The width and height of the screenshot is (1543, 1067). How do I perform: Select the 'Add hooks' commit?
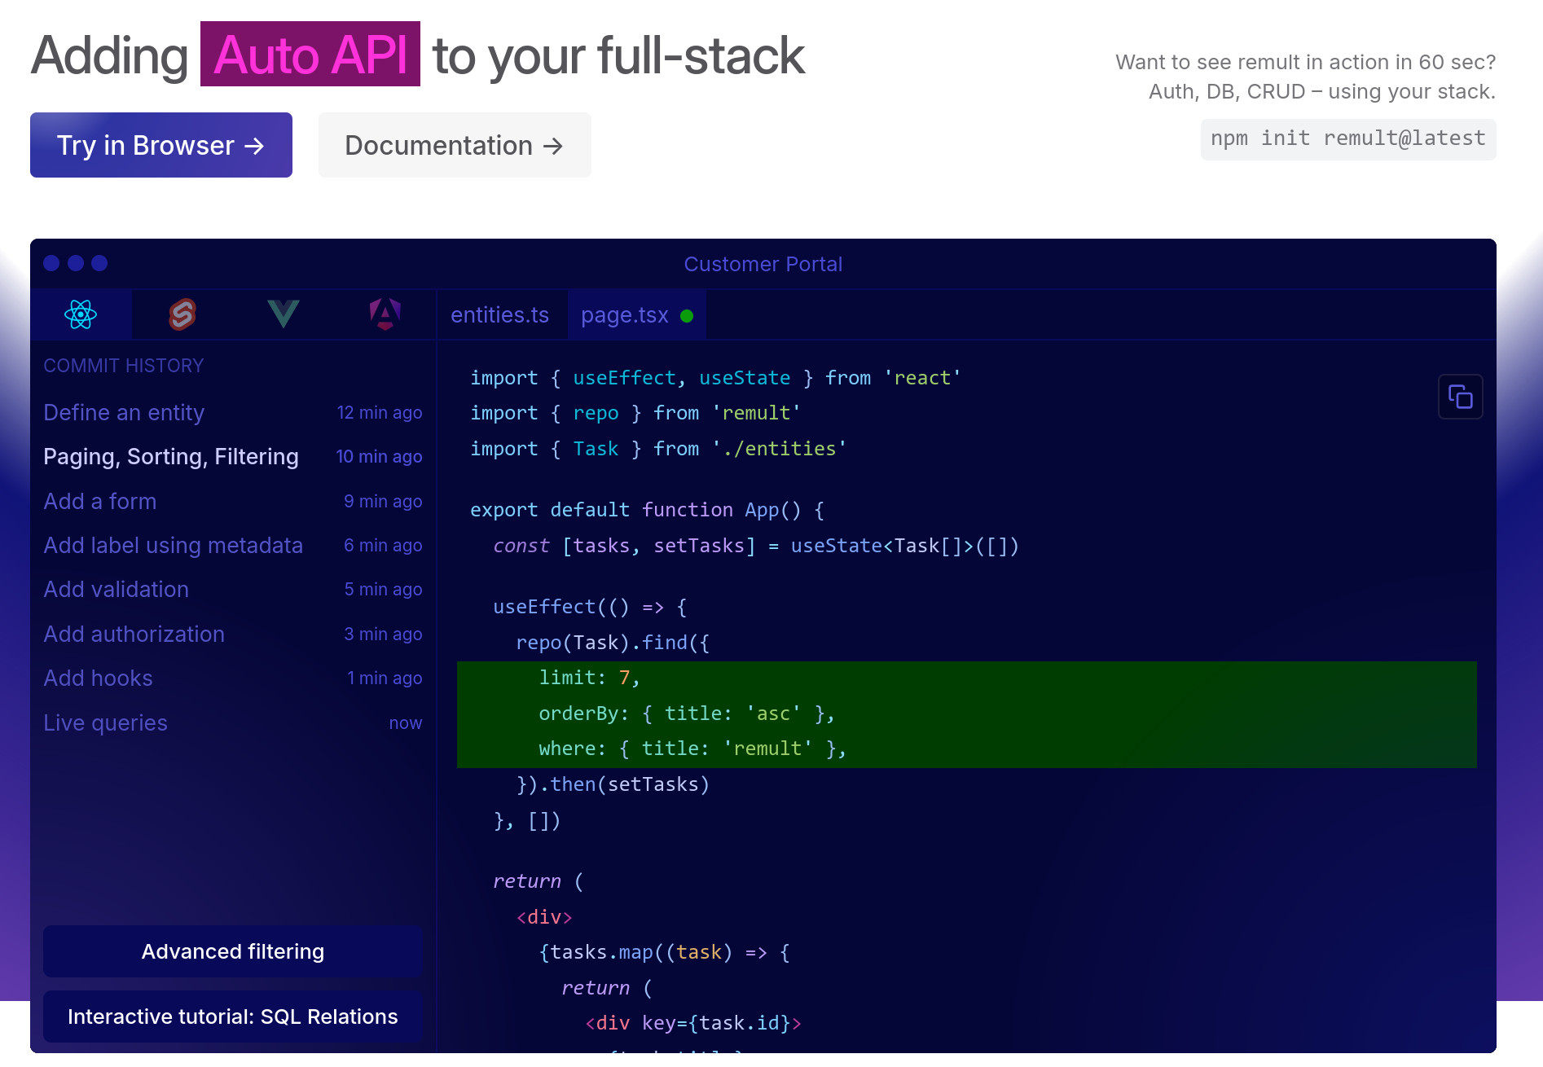[233, 678]
